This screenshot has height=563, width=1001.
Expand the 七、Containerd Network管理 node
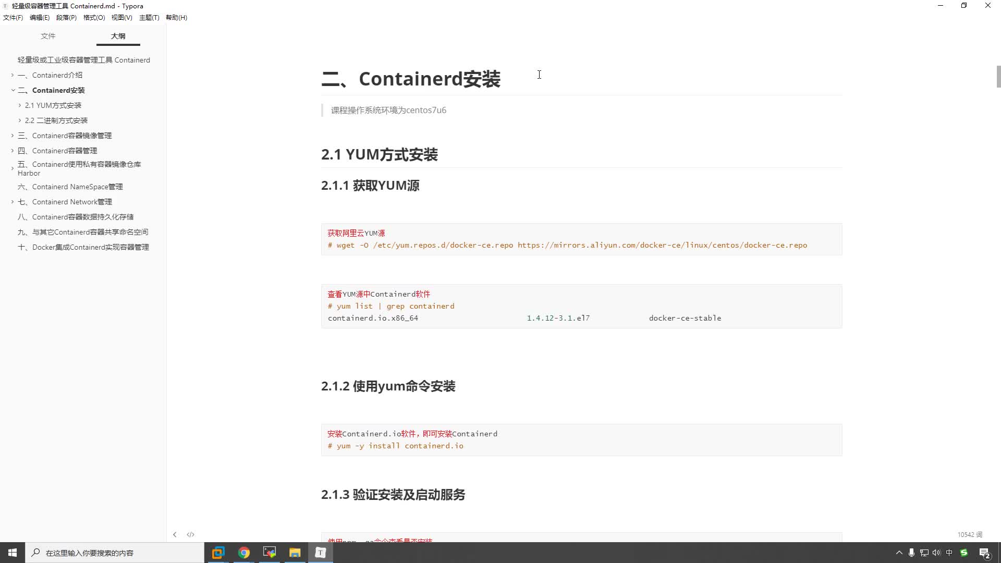point(13,202)
